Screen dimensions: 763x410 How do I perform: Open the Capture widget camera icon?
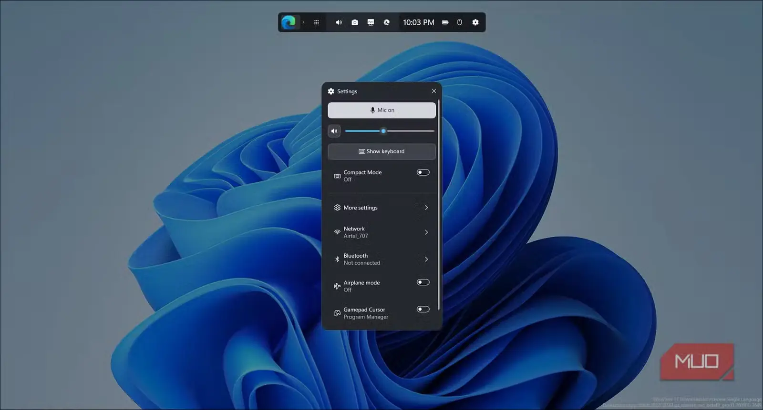(x=355, y=22)
